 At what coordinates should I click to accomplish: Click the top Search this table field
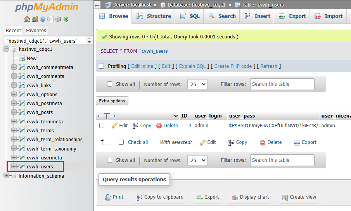(x=282, y=84)
